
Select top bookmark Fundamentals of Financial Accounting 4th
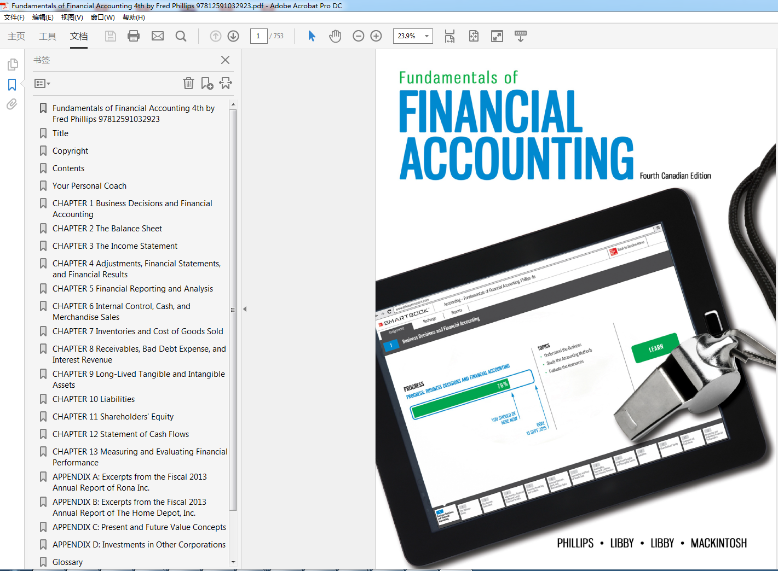pyautogui.click(x=134, y=114)
